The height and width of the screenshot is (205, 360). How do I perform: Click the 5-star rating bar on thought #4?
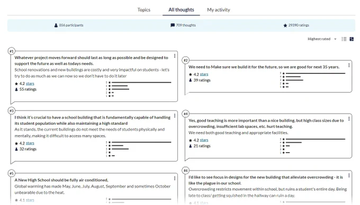coord(316,139)
